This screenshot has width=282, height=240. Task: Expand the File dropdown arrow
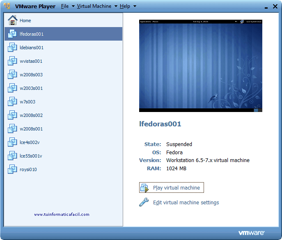[x=73, y=6]
